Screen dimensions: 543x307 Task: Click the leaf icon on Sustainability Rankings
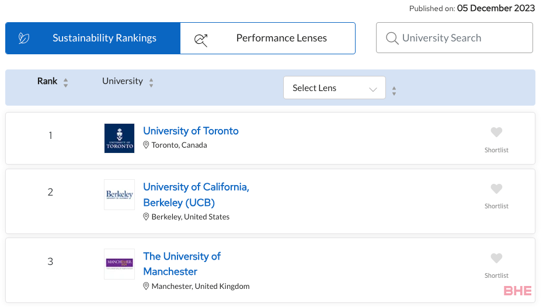click(23, 38)
